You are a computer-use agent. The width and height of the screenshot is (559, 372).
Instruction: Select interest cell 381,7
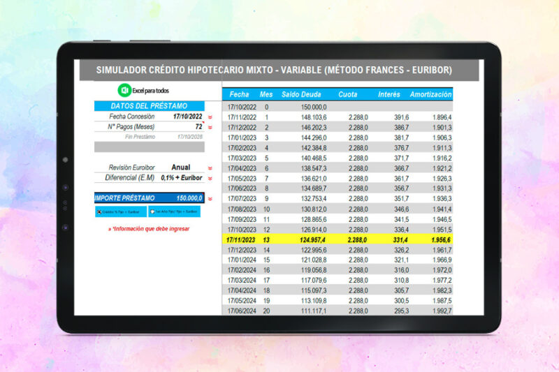click(x=401, y=137)
